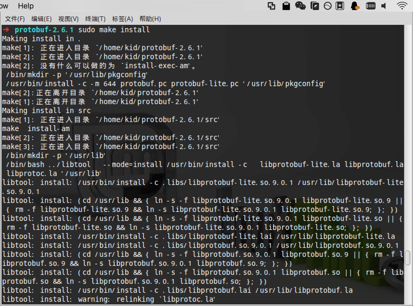Image resolution: width=413 pixels, height=306 pixels.
Task: Click the red prompt arrow
Action: point(6,30)
